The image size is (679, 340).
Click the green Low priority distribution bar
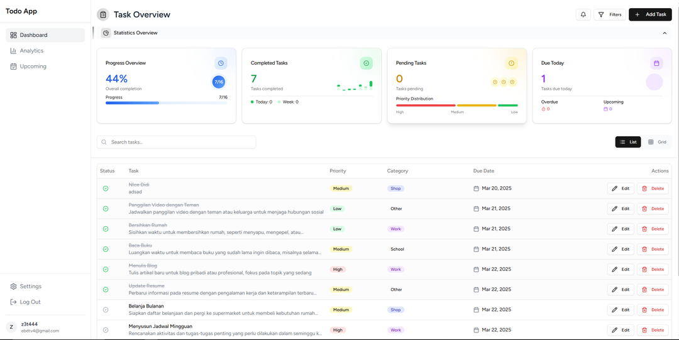click(507, 105)
